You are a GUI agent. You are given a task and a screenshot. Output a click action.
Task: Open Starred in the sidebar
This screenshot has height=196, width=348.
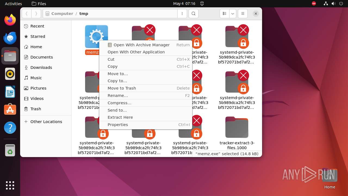[x=46, y=36]
